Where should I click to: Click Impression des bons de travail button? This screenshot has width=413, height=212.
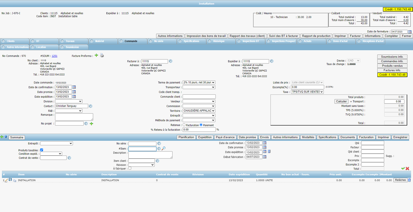click(x=206, y=36)
